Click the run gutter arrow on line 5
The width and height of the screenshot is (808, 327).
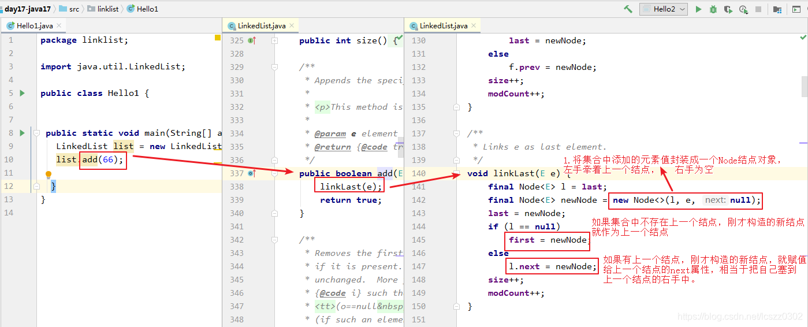click(22, 93)
